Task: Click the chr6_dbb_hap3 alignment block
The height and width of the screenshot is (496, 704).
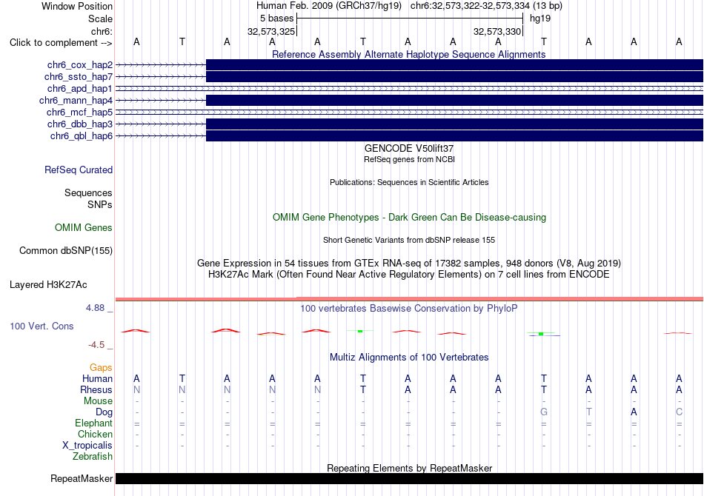Action: [454, 124]
